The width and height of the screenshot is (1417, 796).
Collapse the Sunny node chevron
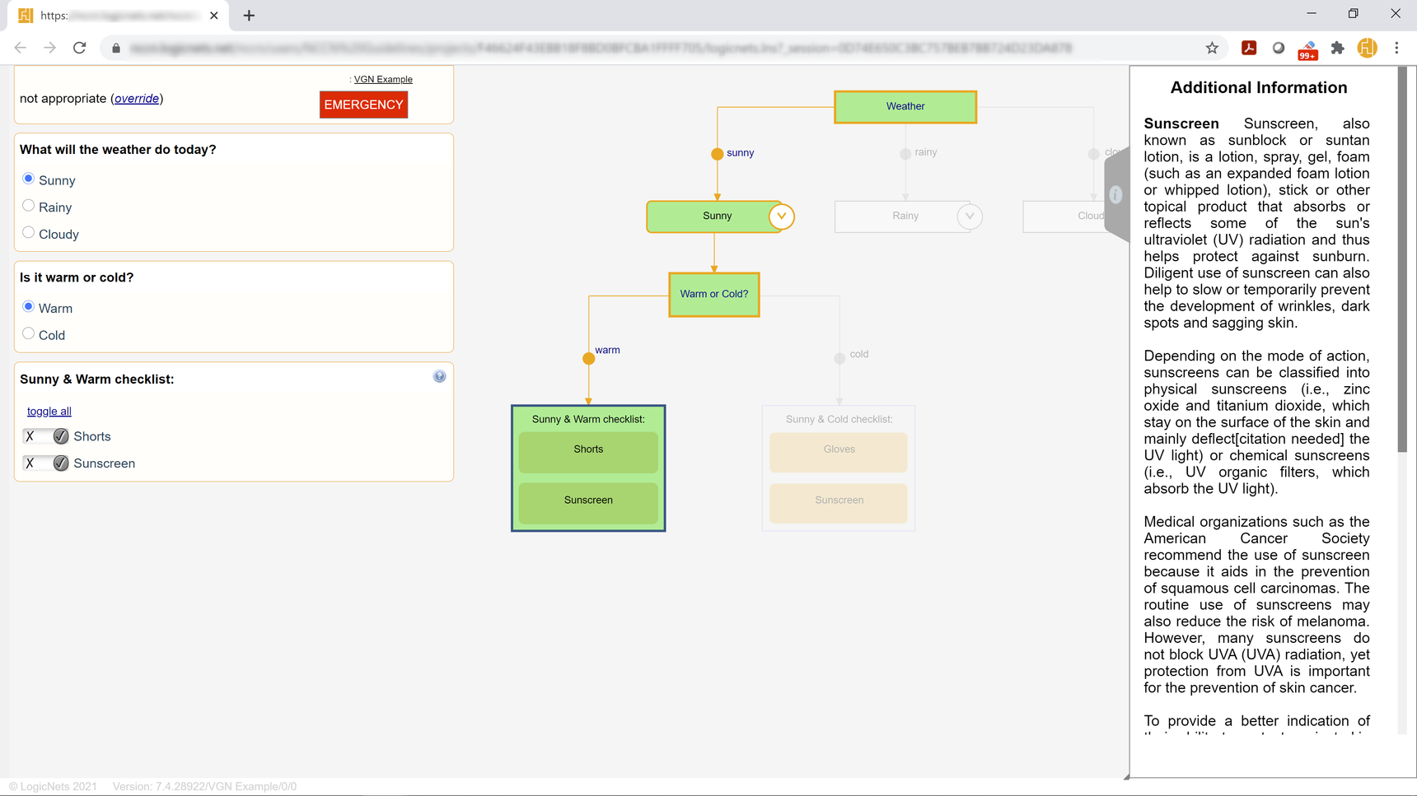(x=782, y=216)
